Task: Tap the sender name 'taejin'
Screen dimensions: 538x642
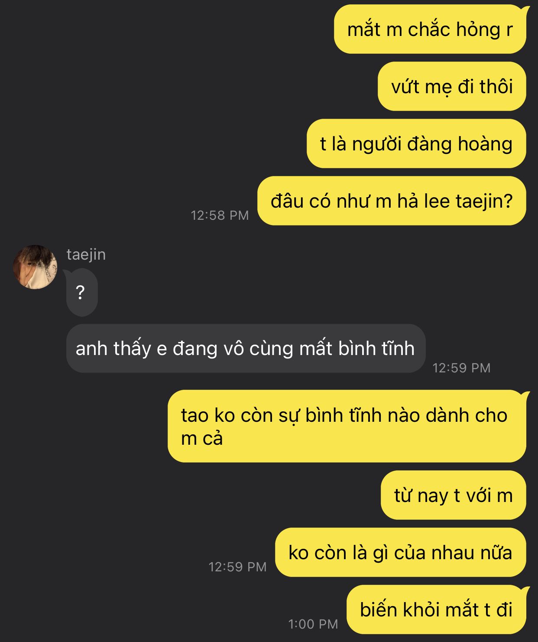Action: pos(86,254)
